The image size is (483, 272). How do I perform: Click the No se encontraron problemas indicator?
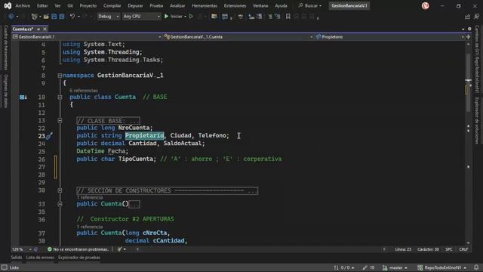pos(78,249)
